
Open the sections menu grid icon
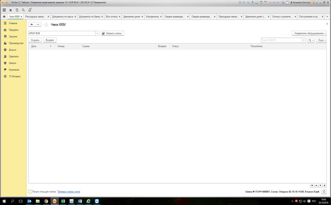pos(4,10)
